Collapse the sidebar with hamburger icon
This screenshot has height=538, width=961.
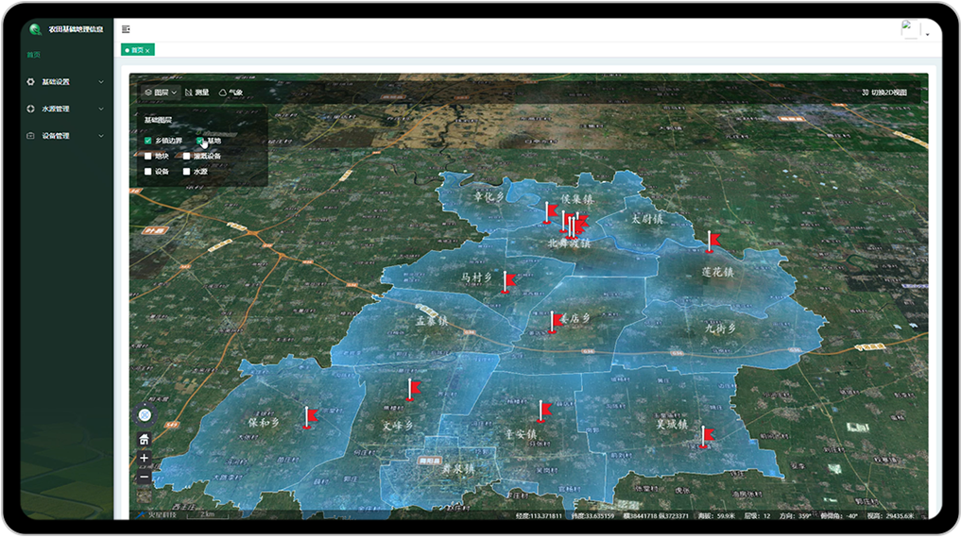(127, 30)
